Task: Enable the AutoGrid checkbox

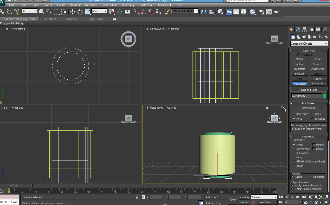Action: tap(299, 54)
